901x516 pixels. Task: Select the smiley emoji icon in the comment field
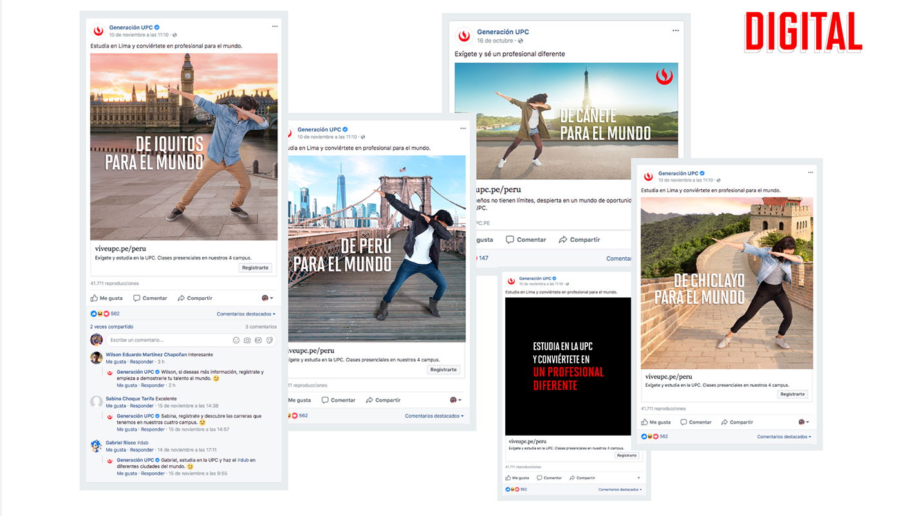tap(236, 340)
